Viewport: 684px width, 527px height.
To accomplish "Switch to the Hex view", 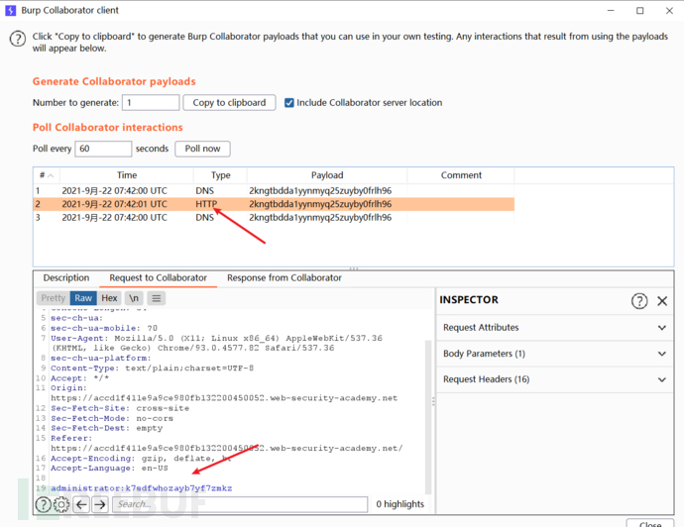I will [109, 298].
